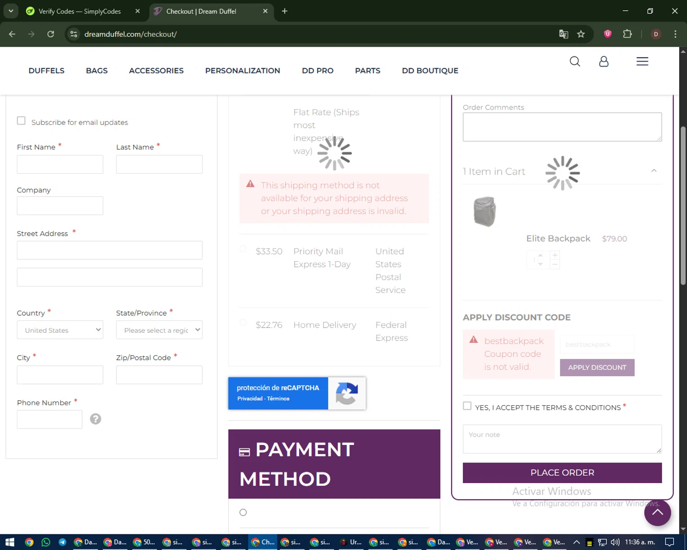Click the PLACE ORDER button
This screenshot has width=687, height=550.
pos(562,473)
